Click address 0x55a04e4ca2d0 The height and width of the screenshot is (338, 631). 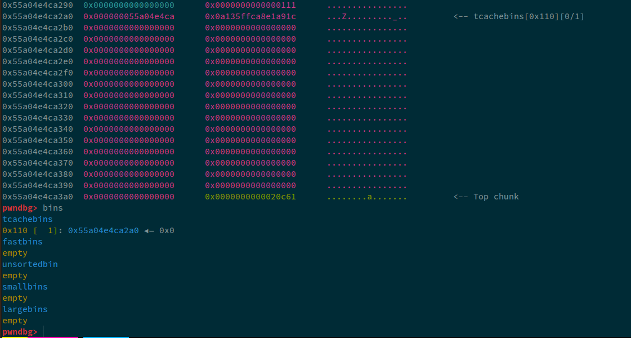[x=38, y=51]
